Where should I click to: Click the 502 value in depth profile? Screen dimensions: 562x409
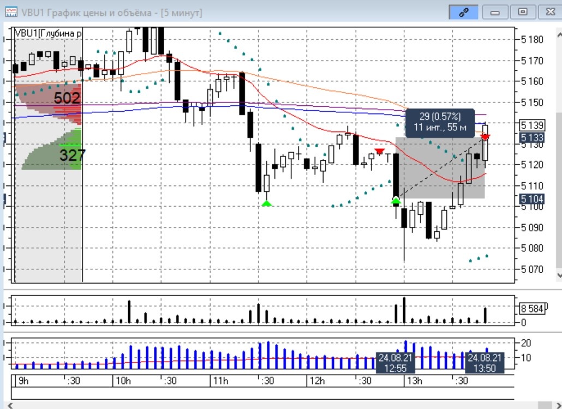[67, 98]
